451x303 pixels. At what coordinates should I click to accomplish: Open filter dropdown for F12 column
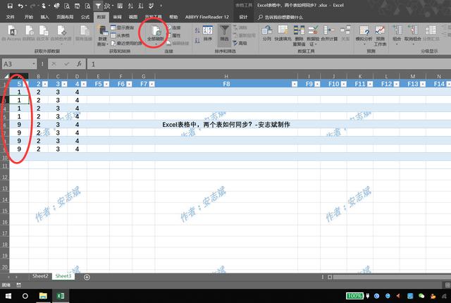397,84
